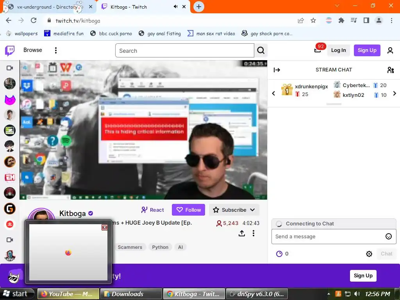The width and height of the screenshot is (400, 300).
Task: Click the AI stream tag
Action: pyautogui.click(x=180, y=247)
